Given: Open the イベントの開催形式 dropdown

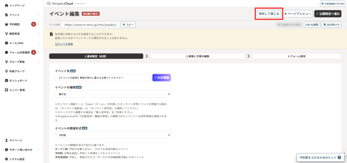Looking at the screenshot, I should click(x=113, y=135).
